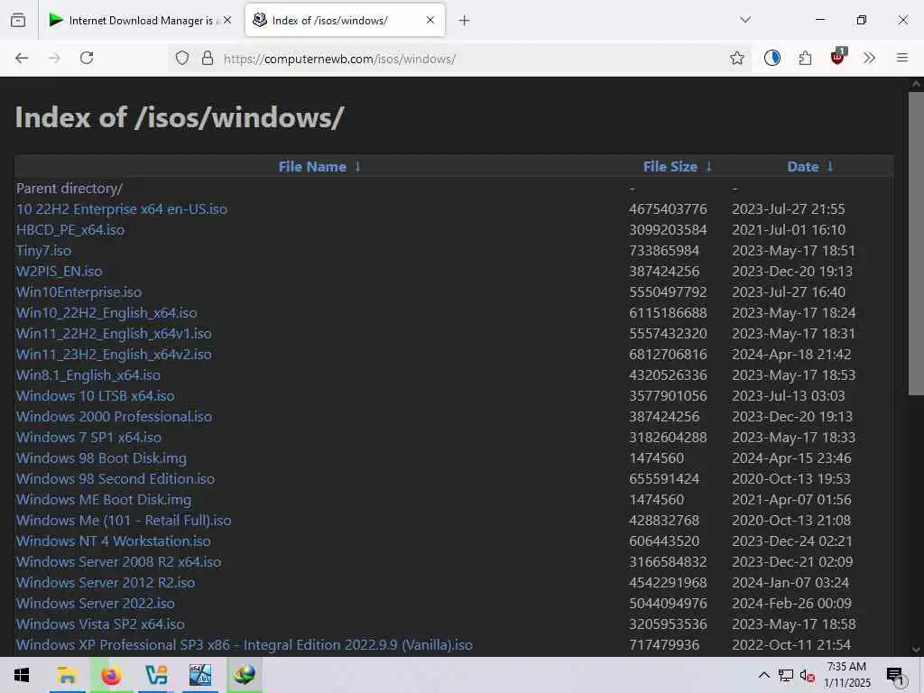Open the notification center icon
This screenshot has height=693, width=924.
[x=895, y=676]
